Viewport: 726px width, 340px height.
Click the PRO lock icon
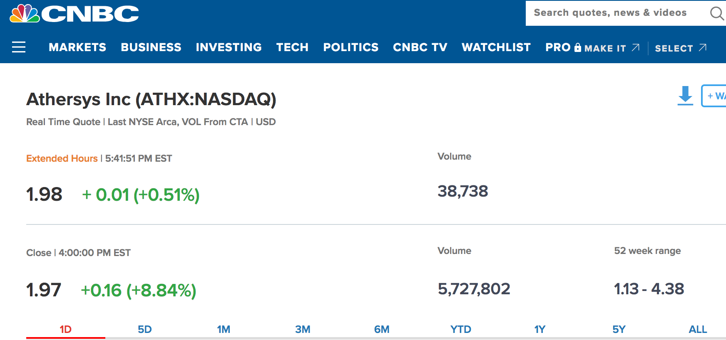click(577, 47)
